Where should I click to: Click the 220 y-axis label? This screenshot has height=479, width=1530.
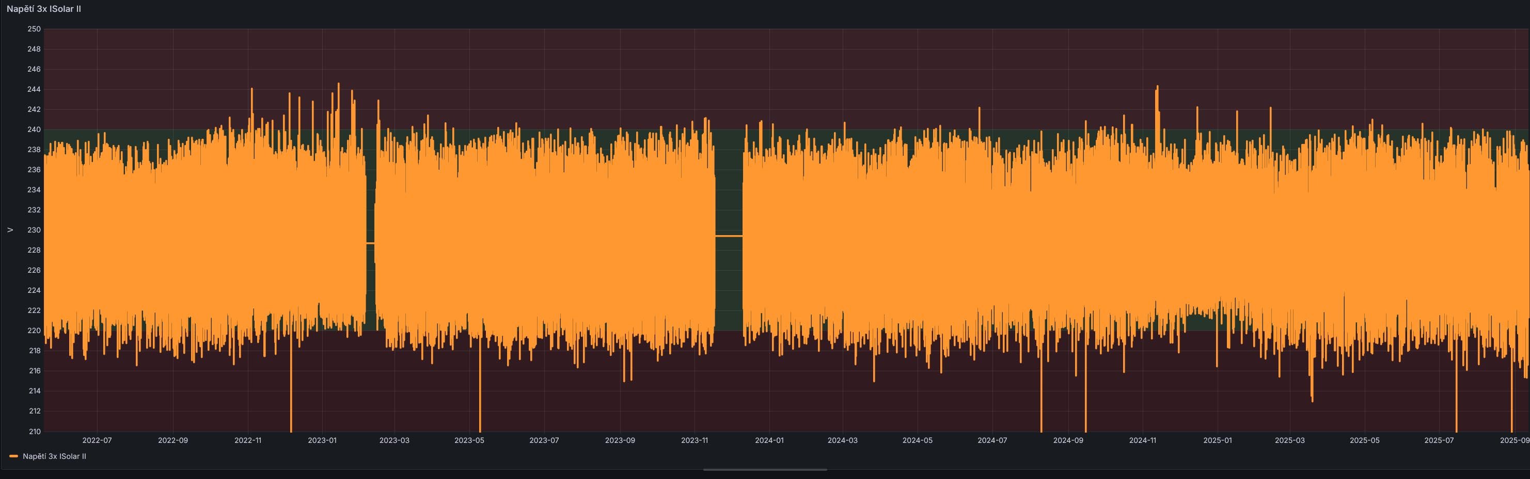[34, 331]
